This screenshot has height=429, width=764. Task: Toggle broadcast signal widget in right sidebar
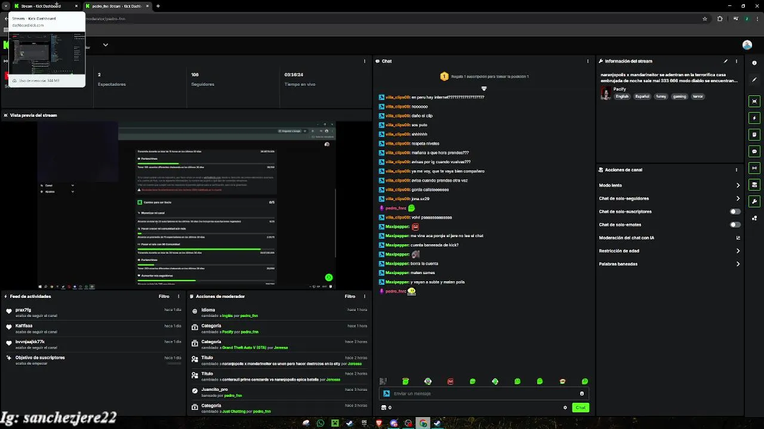(x=754, y=168)
